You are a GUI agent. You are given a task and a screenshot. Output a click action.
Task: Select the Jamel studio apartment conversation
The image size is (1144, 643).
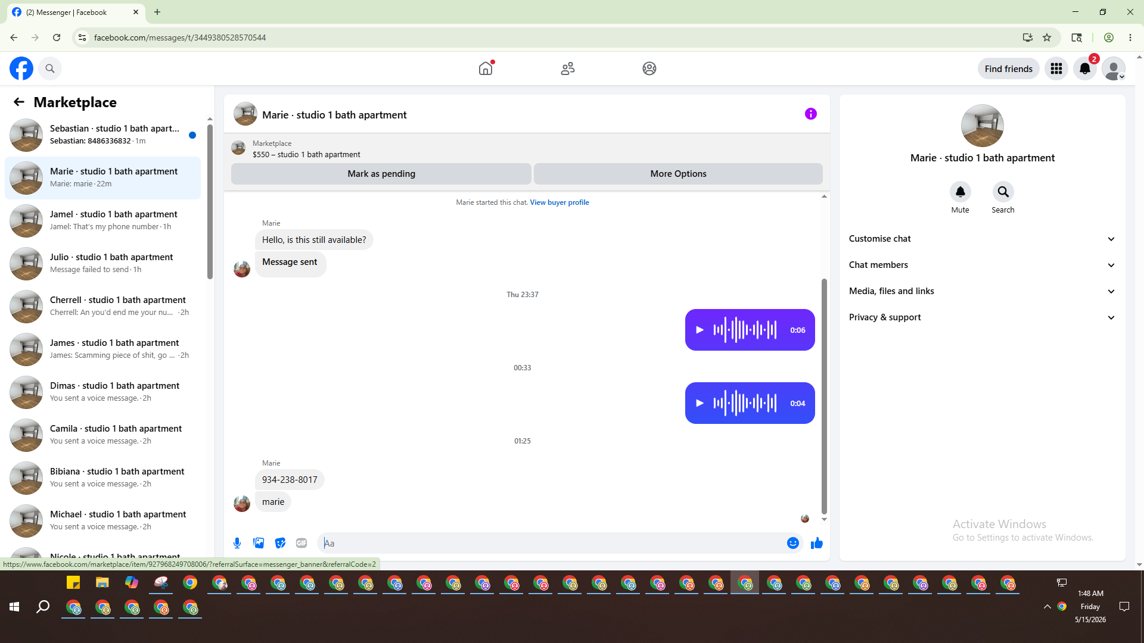102,221
